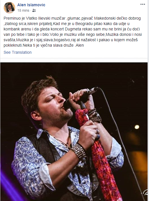Viewport: 149px width, 201px height.
Task: Click the microphone cable in the photo
Action: tap(122, 141)
